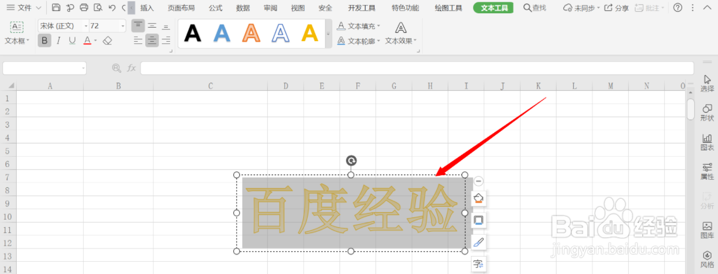Open 选择 selection pane in sidebar
Image resolution: width=718 pixels, height=274 pixels.
(x=707, y=84)
